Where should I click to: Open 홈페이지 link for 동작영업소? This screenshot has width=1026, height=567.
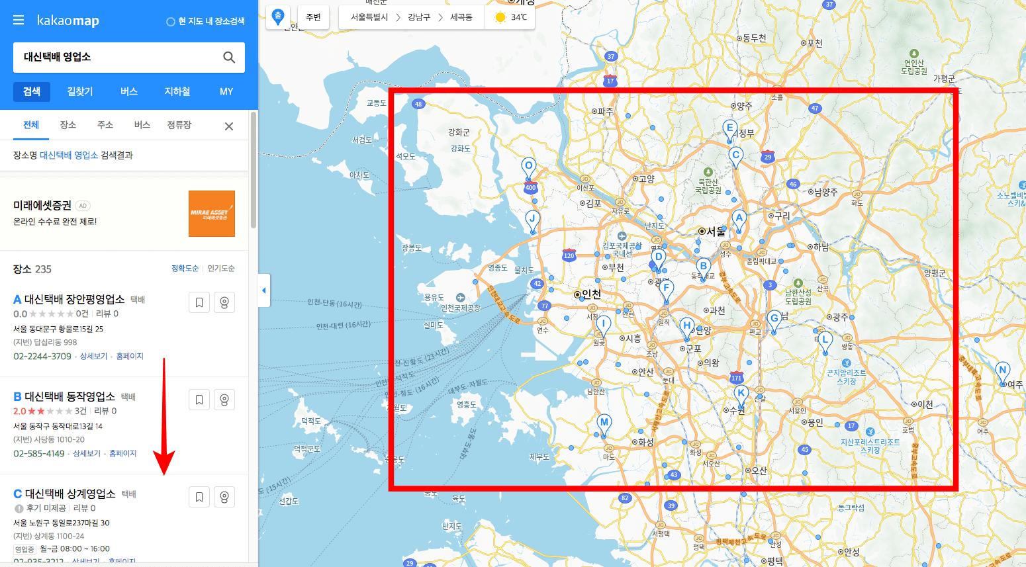coord(122,454)
